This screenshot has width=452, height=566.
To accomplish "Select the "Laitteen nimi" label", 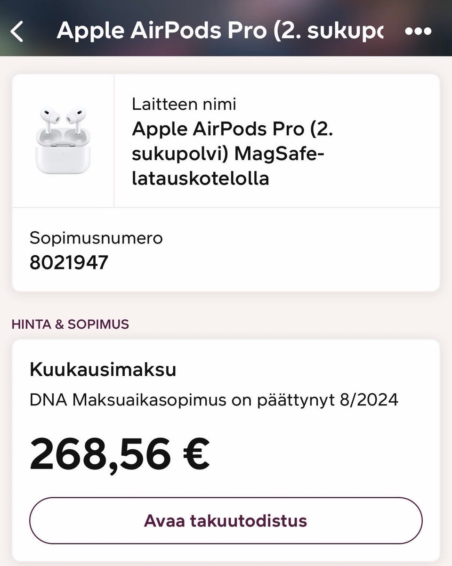I will (x=184, y=104).
